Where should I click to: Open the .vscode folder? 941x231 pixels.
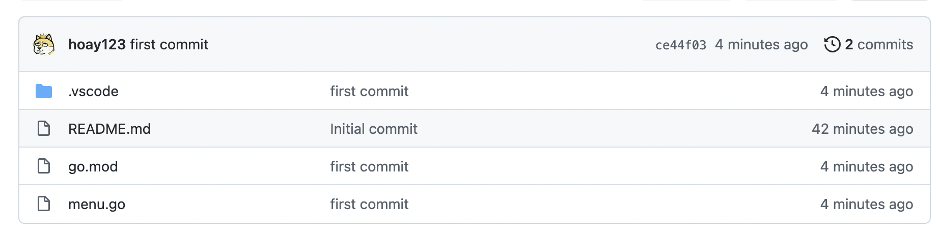pyautogui.click(x=93, y=92)
